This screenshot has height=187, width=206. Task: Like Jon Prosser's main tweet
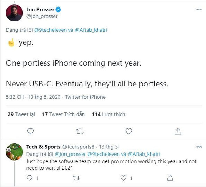click(x=129, y=131)
